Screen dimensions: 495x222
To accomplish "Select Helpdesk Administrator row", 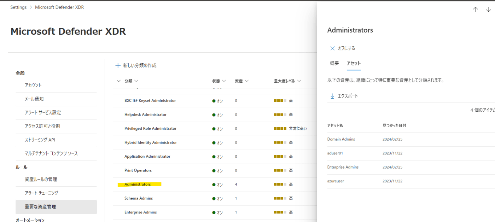I will pos(215,115).
